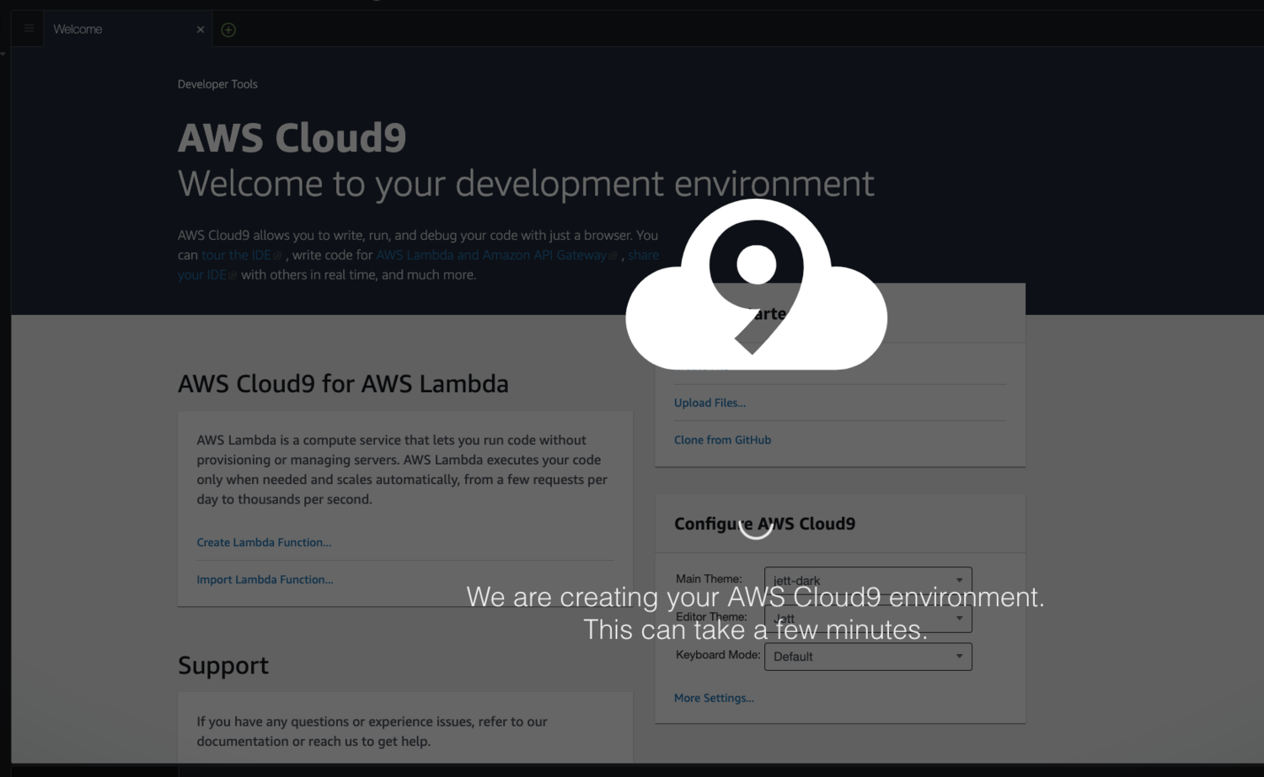This screenshot has width=1264, height=777.
Task: Open the hamburger menu icon beside Welcome tab
Action: [29, 29]
